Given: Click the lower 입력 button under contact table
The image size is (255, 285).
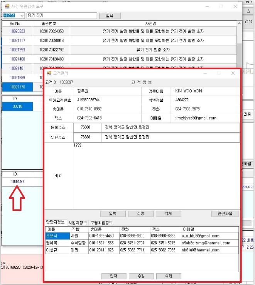Looking at the screenshot, I should point(114,276).
